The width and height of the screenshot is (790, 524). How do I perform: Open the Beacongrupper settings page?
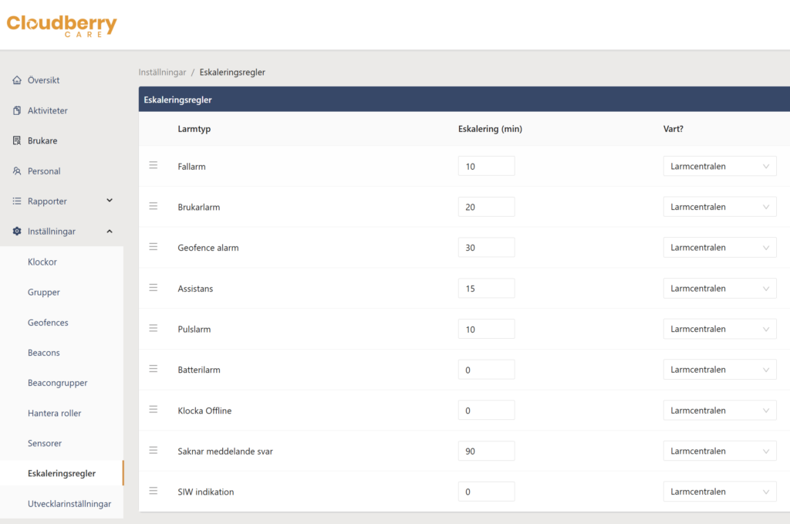[x=57, y=383]
